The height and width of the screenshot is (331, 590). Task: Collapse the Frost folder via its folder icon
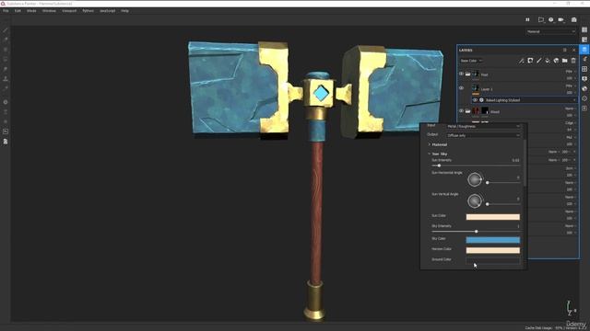click(x=467, y=74)
